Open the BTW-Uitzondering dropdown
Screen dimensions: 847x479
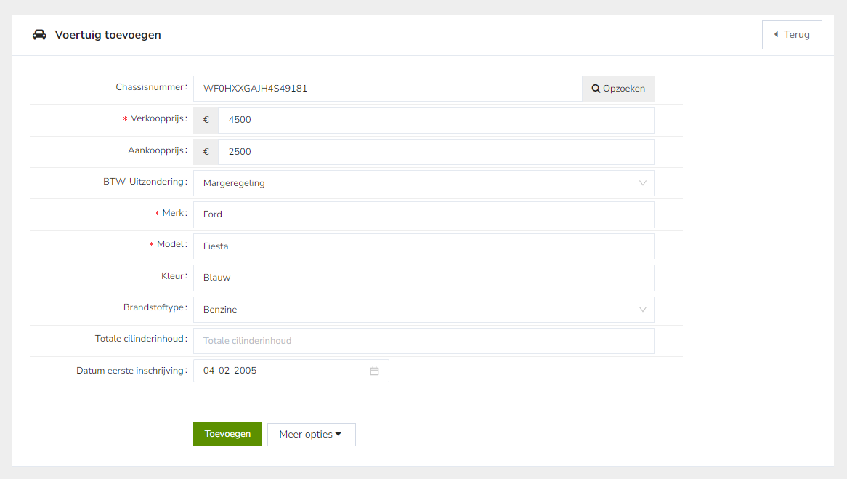pos(424,183)
